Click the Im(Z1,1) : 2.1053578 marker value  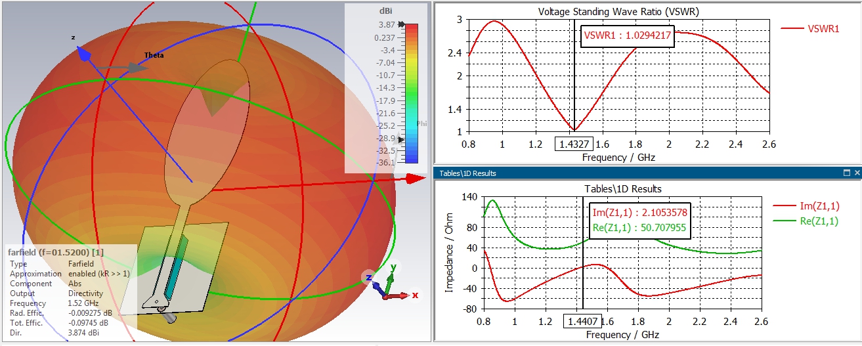(x=639, y=213)
